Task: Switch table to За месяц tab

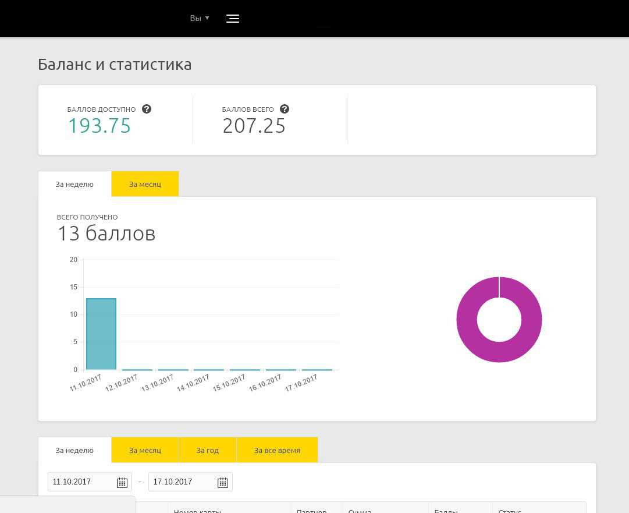Action: click(x=145, y=450)
